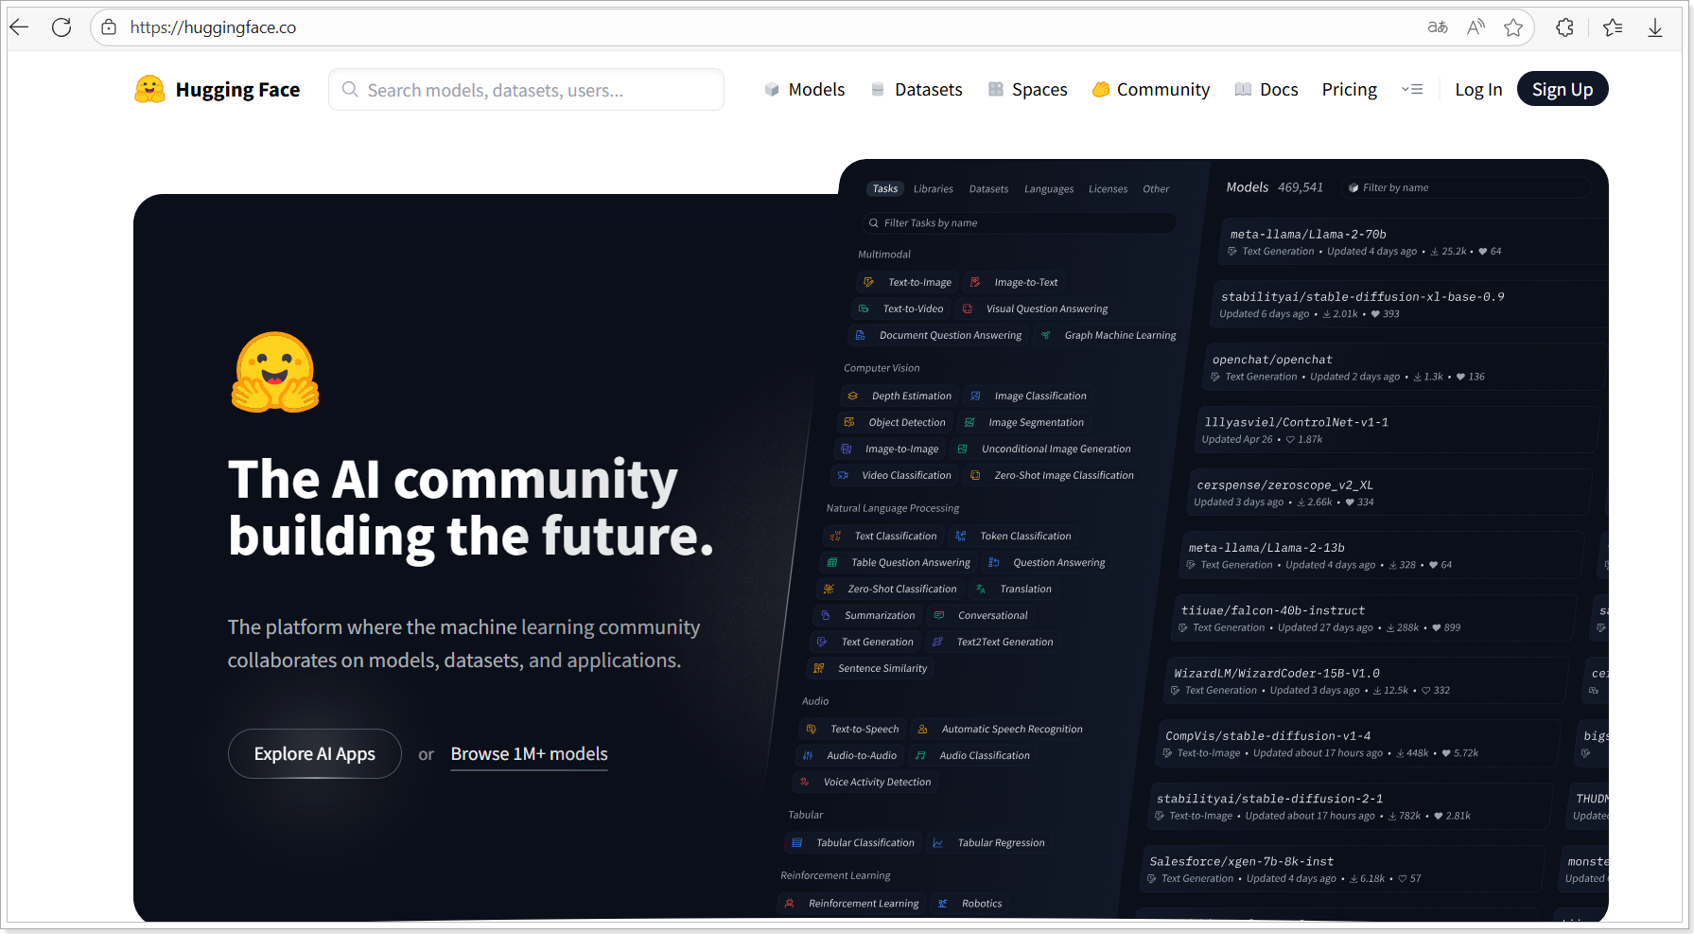Open cerspense/zeroscope_v2_XL model card

point(1388,493)
